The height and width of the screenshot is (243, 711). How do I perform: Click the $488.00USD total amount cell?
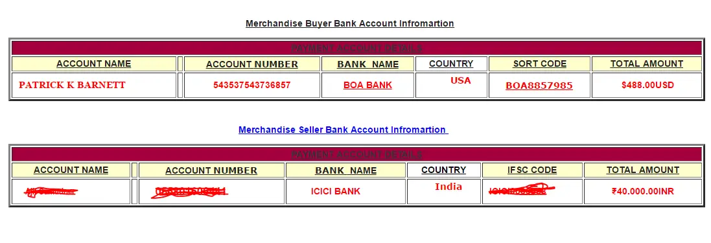(x=647, y=86)
